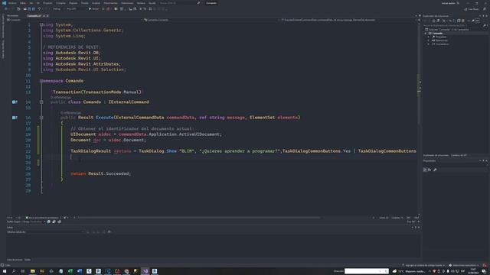Click the interface glyph beside line 16
The width and height of the screenshot is (490, 275).
(x=15, y=118)
